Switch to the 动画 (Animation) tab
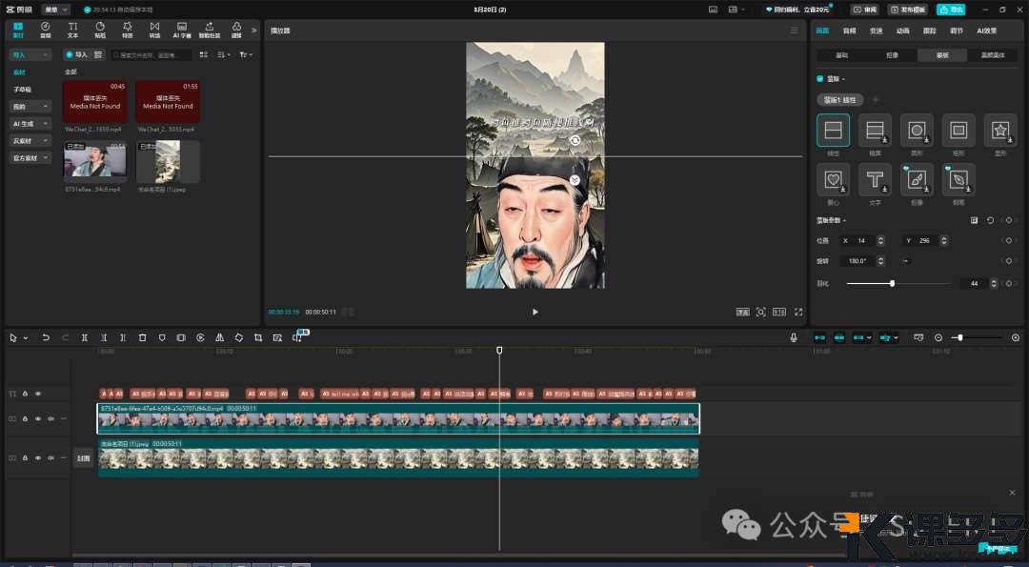This screenshot has width=1029, height=567. tap(902, 30)
